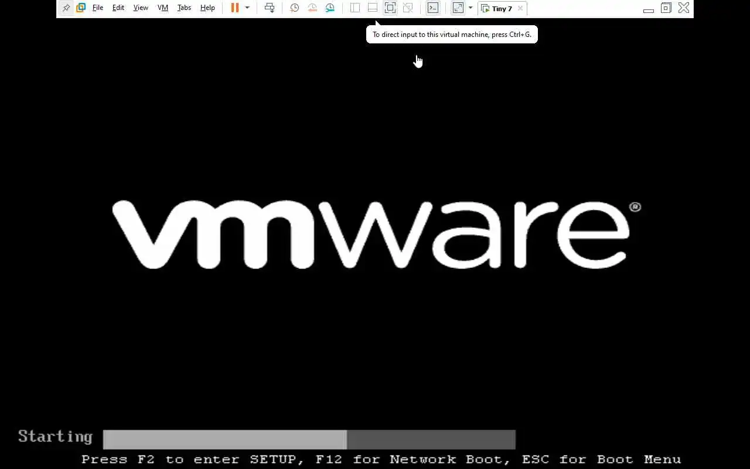The image size is (750, 469).
Task: Open the View menu
Action: 141,8
